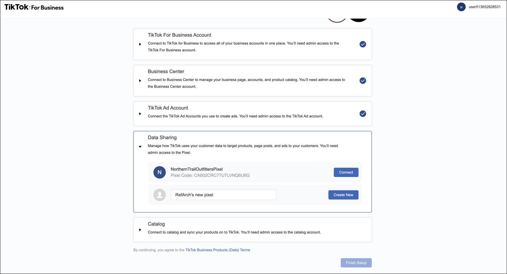Click the Business Center completed checkmark

(x=363, y=81)
